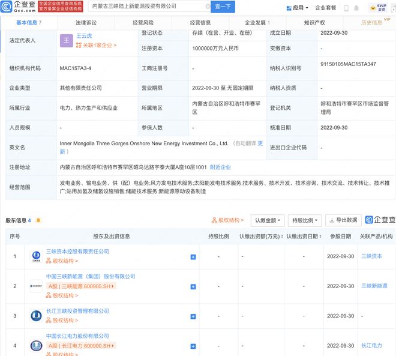396x356 pixels.
Task: Click 中国三峡新能源 company logo
Action: coord(36,286)
